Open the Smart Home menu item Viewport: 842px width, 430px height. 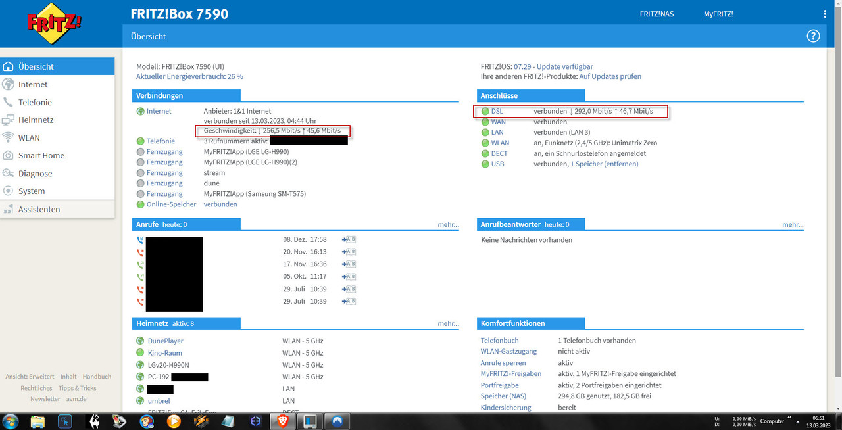point(57,155)
